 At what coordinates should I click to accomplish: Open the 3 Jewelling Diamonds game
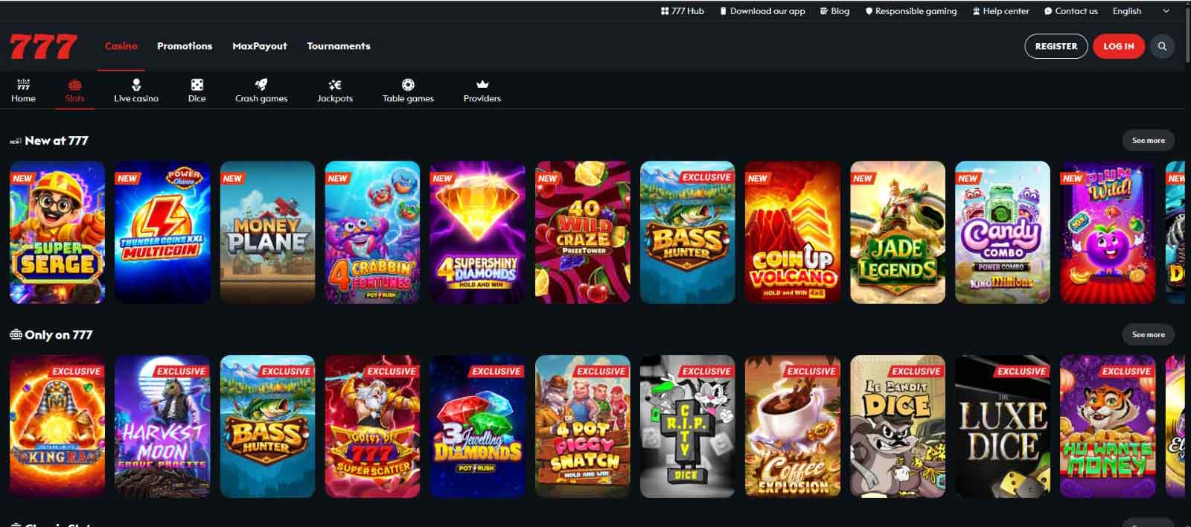pyautogui.click(x=477, y=427)
